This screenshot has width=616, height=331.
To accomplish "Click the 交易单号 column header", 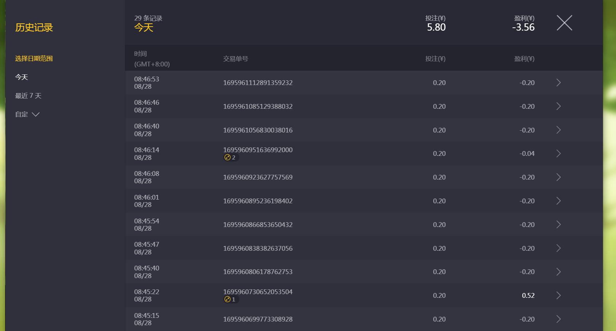I will point(235,59).
